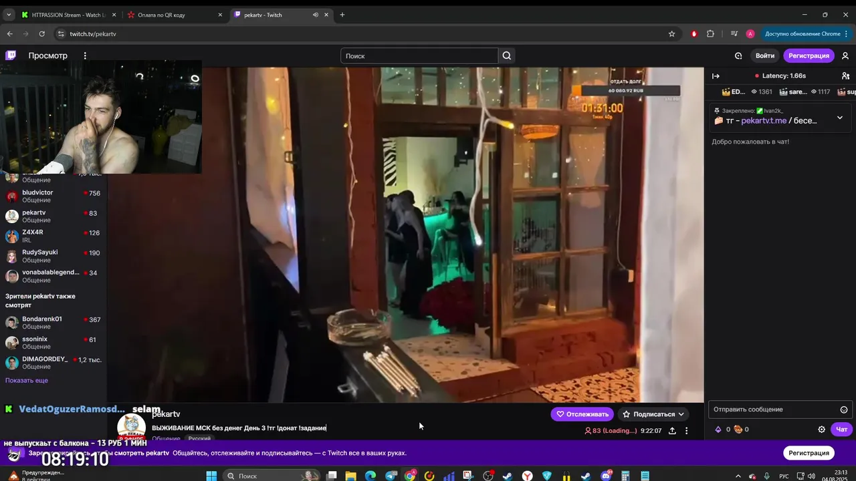The width and height of the screenshot is (856, 481).
Task: Open vonabalabiegend channel in sidebar
Action: (x=53, y=277)
